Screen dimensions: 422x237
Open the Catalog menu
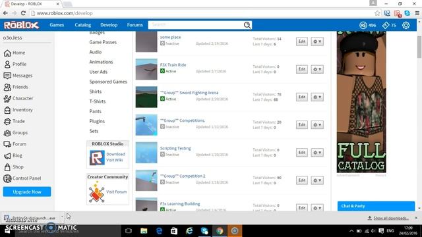[x=83, y=25]
